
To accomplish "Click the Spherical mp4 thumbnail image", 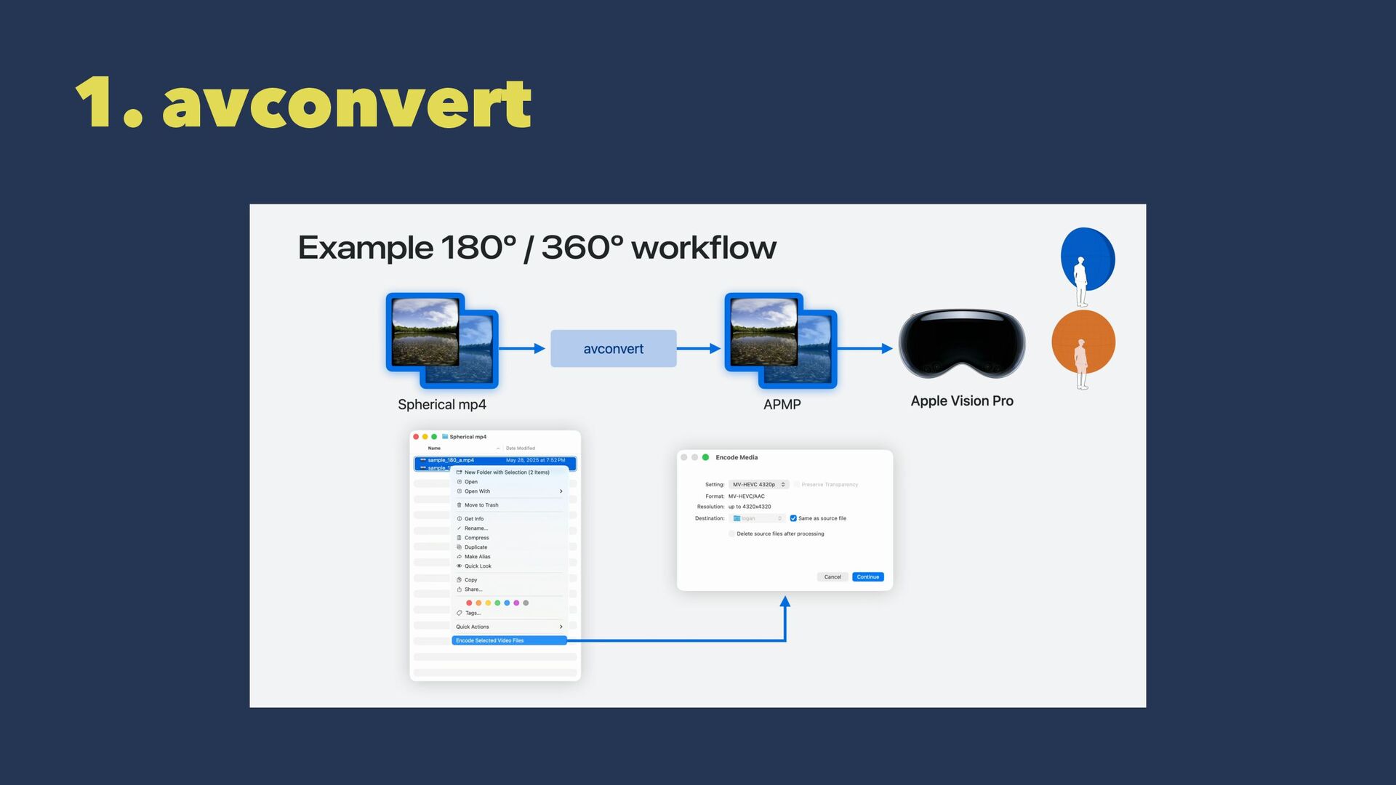I will tap(442, 341).
